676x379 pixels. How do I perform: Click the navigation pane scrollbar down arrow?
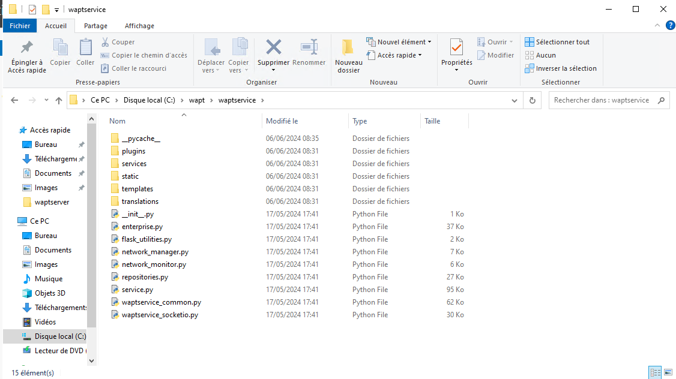click(91, 361)
